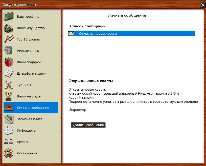Click the bold Открыты новые квесты message title
206x166 pixels.
pos(91,81)
